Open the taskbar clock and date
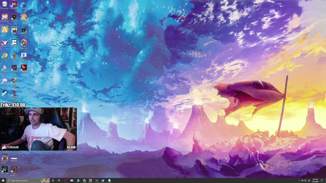326x183 pixels. (315, 180)
